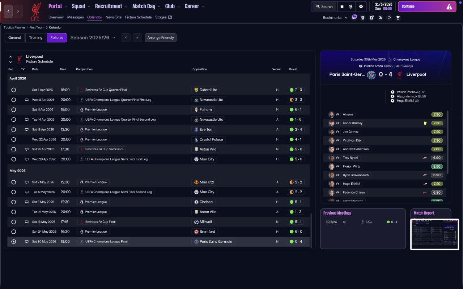Screen dimensions: 463x289
Task: Click the Continue button
Action: click(x=427, y=7)
